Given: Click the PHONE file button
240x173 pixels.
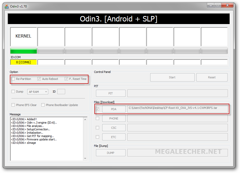Looking at the screenshot, I should pyautogui.click(x=114, y=118).
